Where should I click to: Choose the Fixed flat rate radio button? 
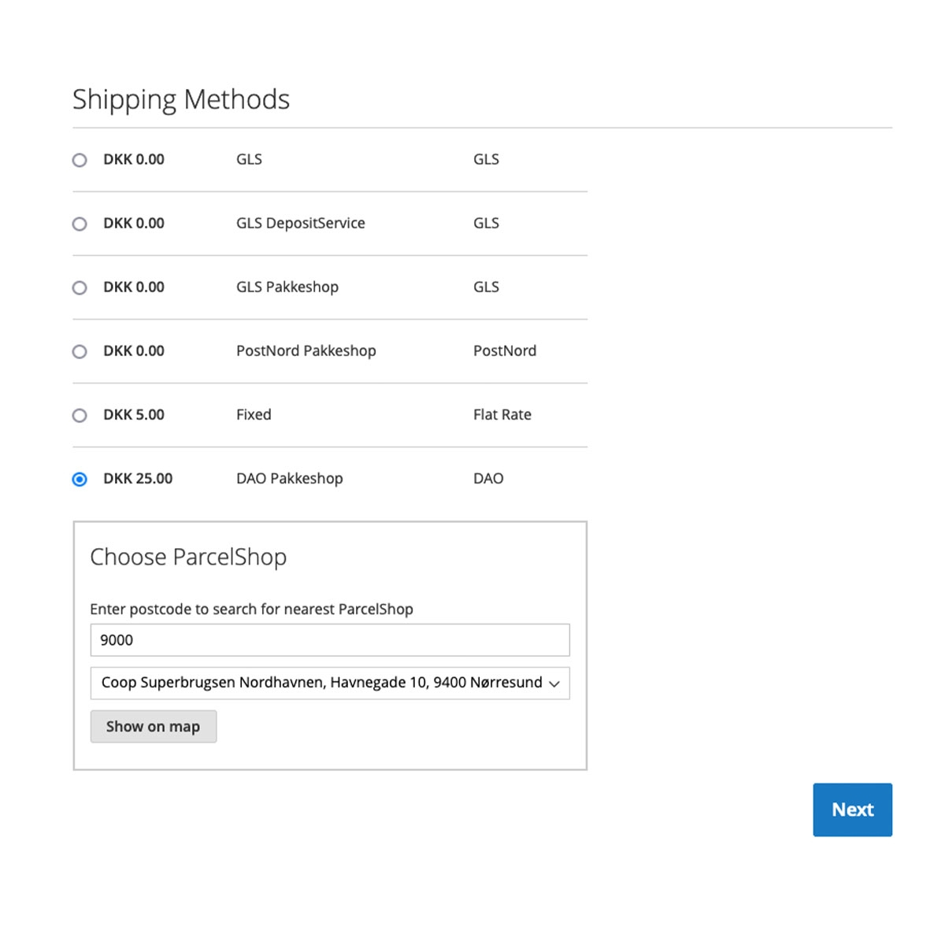pyautogui.click(x=80, y=415)
